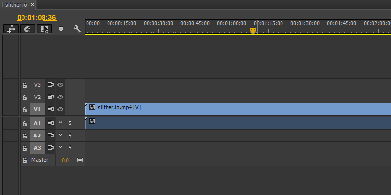This screenshot has height=195, width=391.
Task: Mute the A3 audio track
Action: [60, 148]
